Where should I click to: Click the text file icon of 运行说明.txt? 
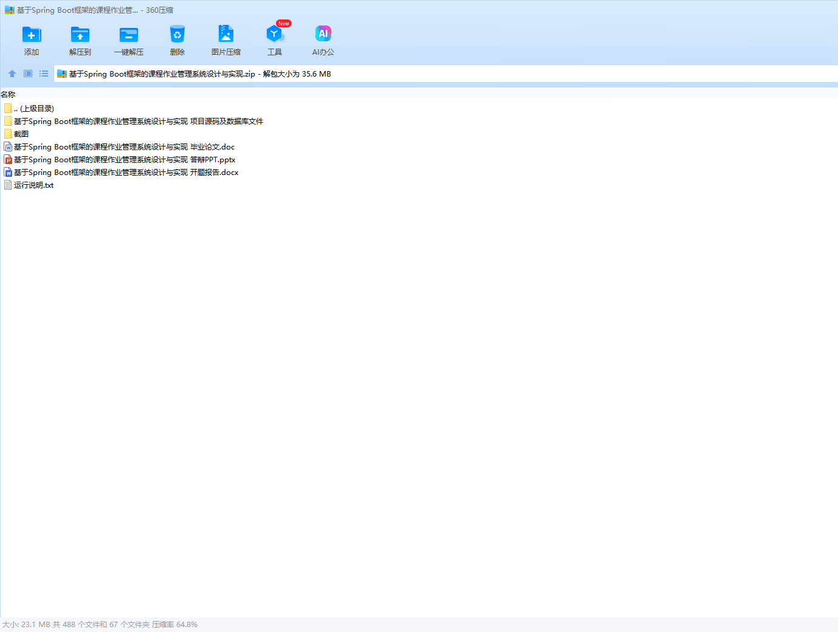coord(8,185)
